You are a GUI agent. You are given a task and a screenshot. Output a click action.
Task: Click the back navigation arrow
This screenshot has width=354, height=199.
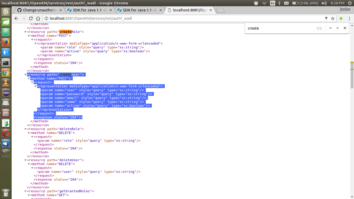tap(16, 18)
